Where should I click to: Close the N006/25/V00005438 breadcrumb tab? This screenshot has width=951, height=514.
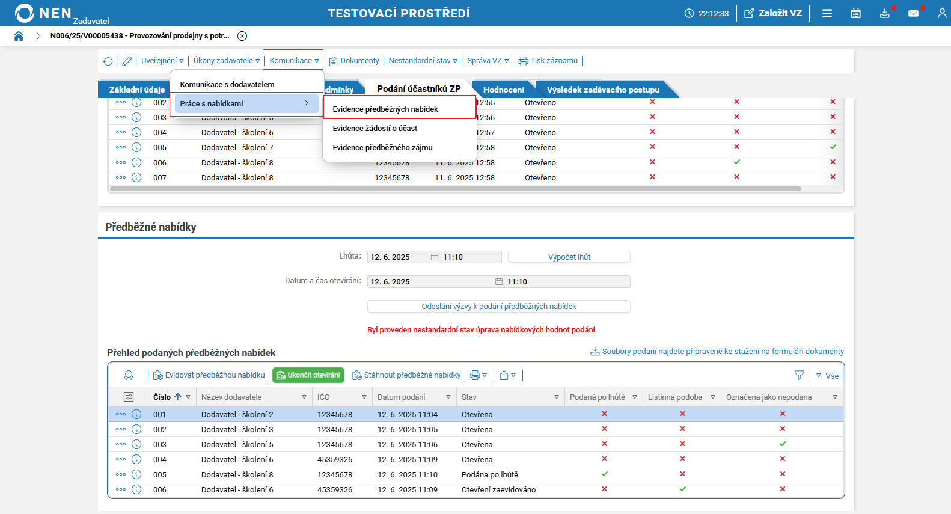click(242, 36)
